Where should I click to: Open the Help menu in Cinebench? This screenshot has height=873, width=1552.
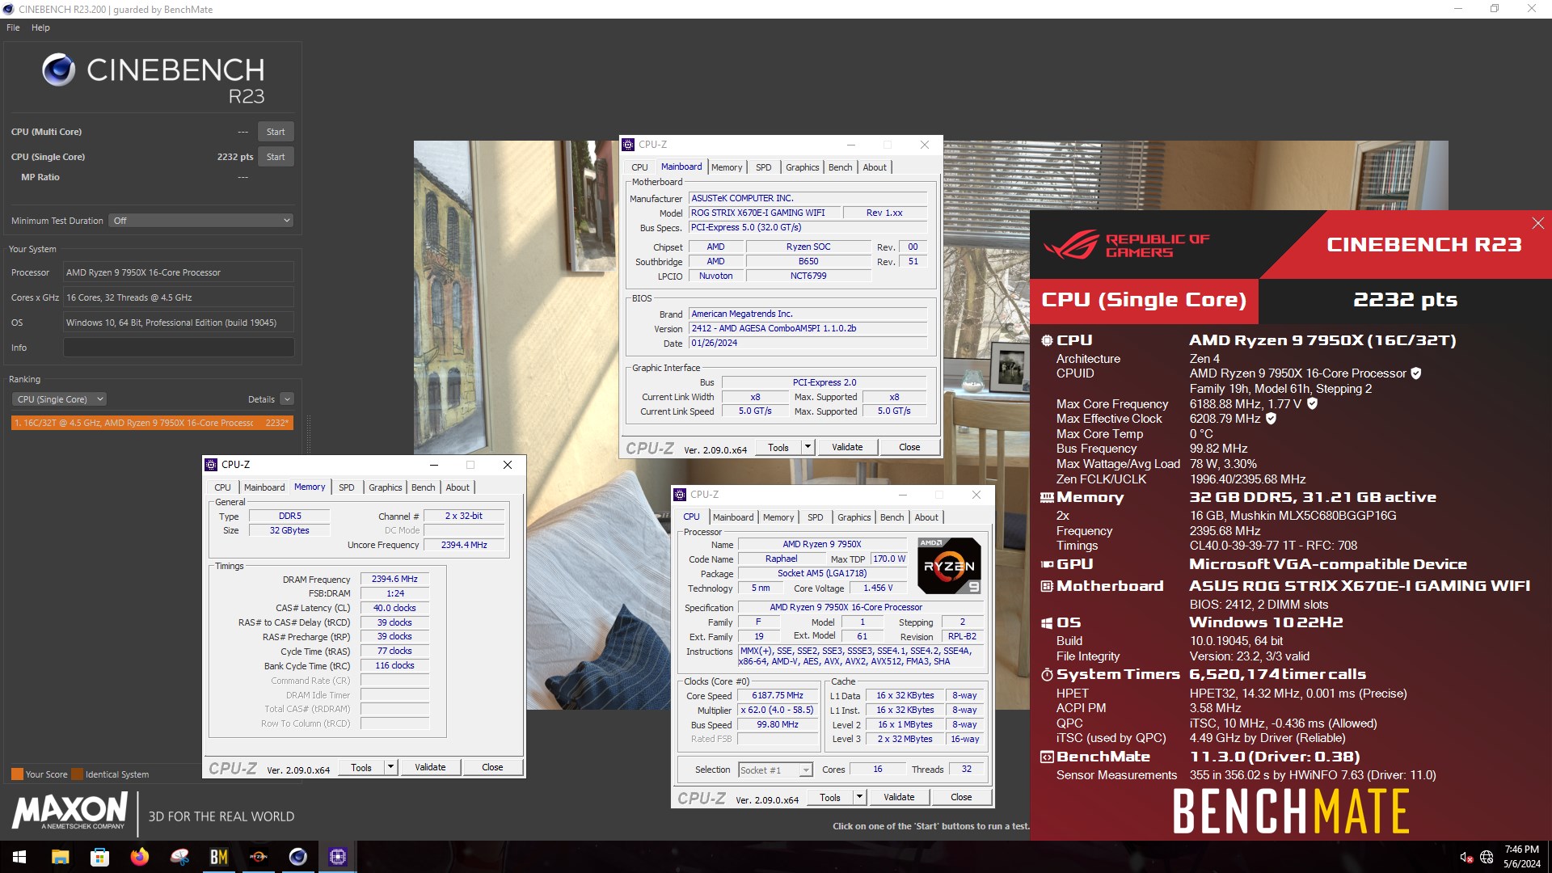pos(40,27)
